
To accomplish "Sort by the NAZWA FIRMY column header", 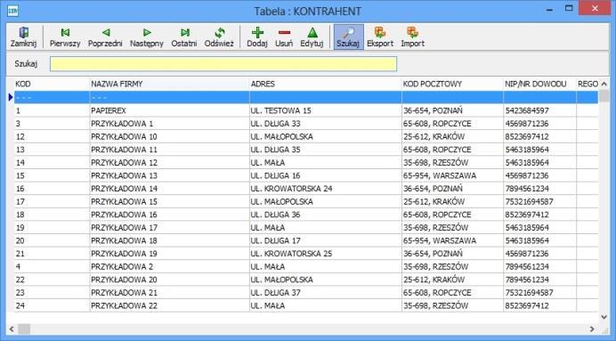I will 169,84.
